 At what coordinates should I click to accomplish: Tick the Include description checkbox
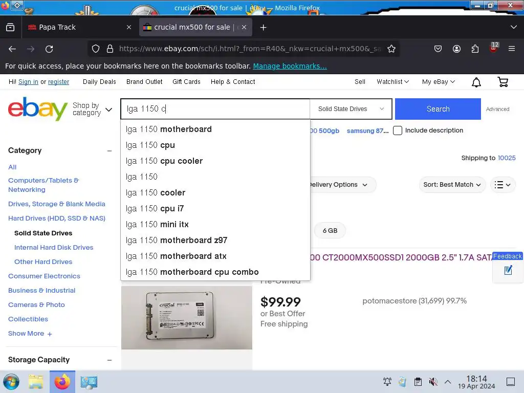(x=397, y=130)
